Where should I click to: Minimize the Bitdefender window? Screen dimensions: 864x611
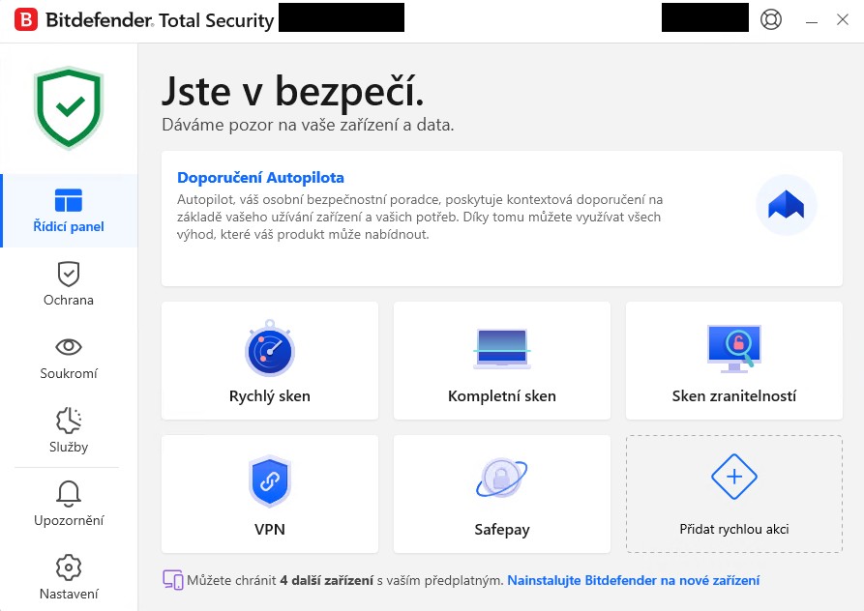811,19
